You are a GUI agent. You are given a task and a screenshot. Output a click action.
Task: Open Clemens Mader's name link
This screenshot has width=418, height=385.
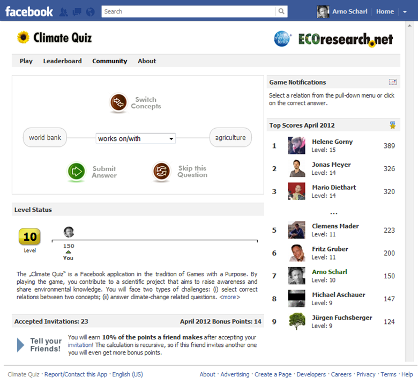point(335,226)
